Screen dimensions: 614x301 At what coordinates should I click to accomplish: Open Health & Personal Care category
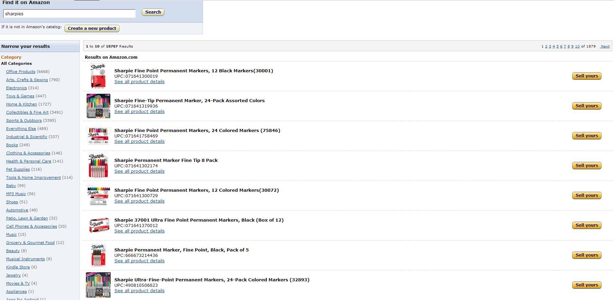(x=29, y=161)
